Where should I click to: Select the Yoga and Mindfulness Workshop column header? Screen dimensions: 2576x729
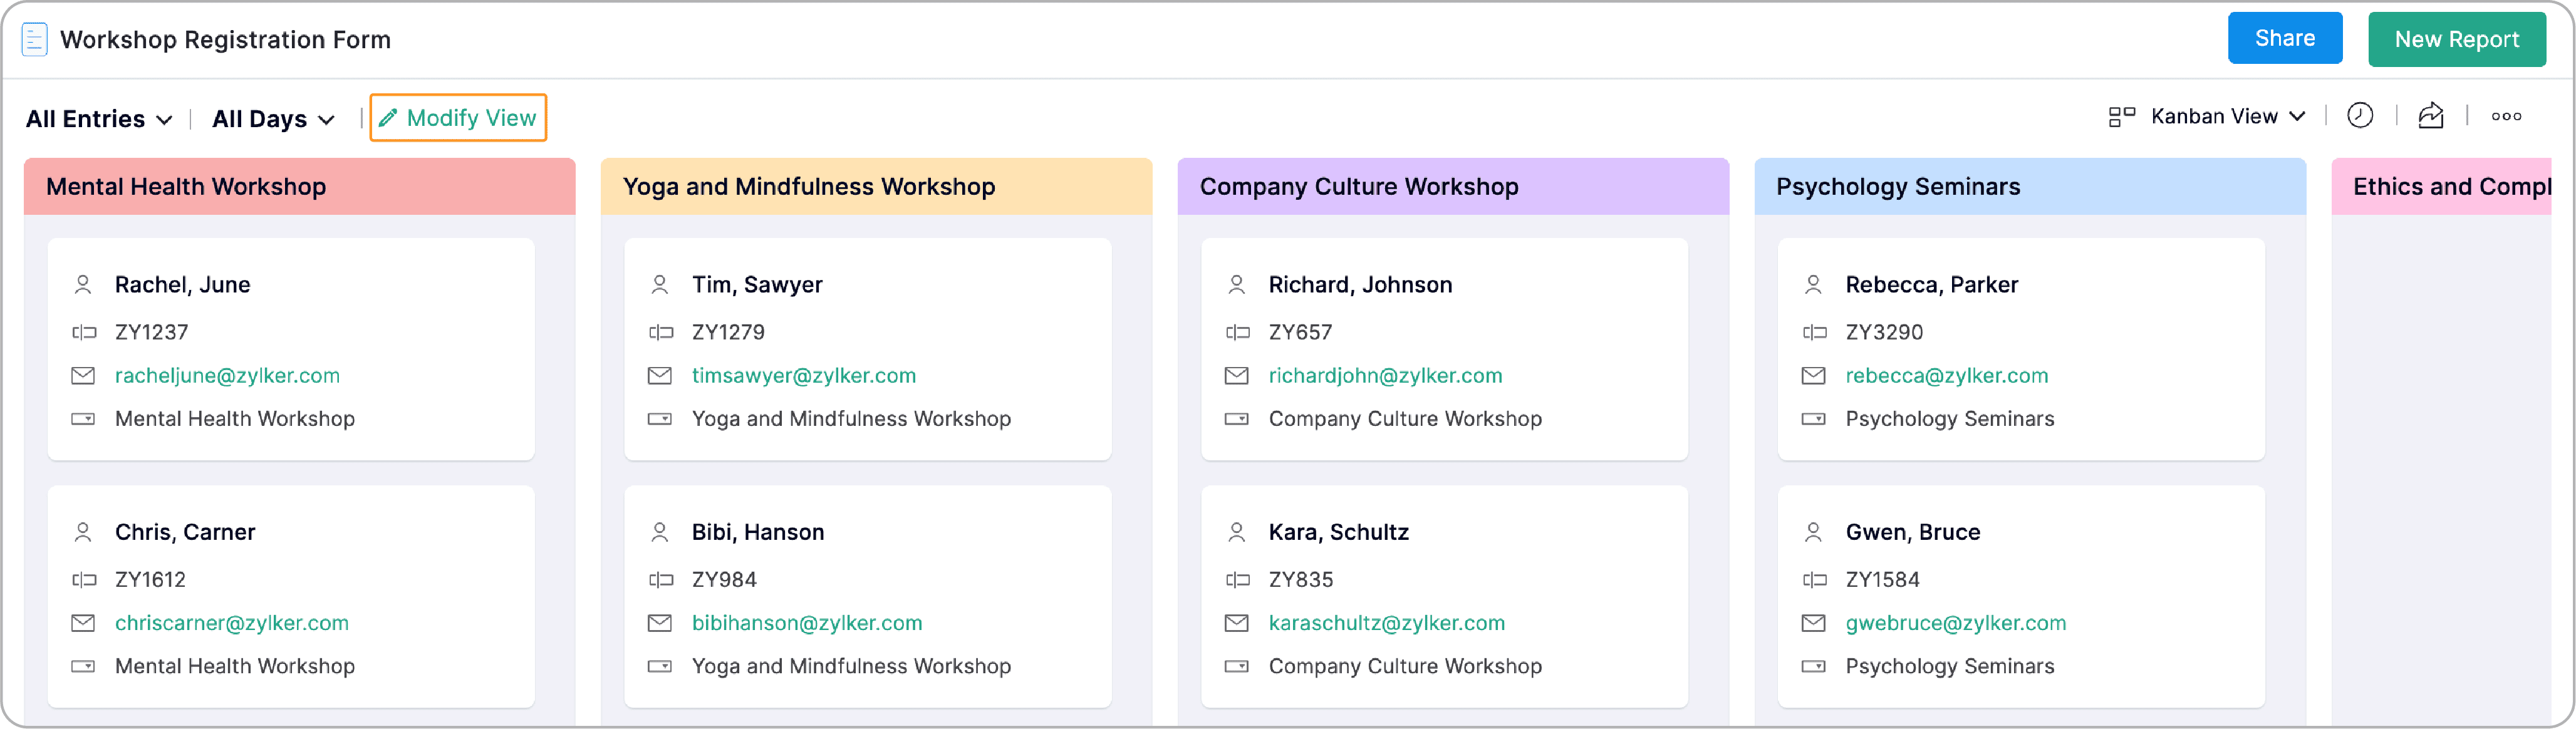(876, 187)
